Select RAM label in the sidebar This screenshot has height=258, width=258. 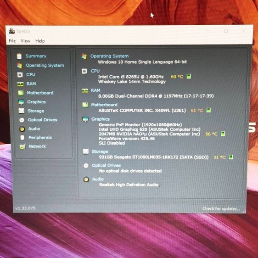[x=31, y=84]
